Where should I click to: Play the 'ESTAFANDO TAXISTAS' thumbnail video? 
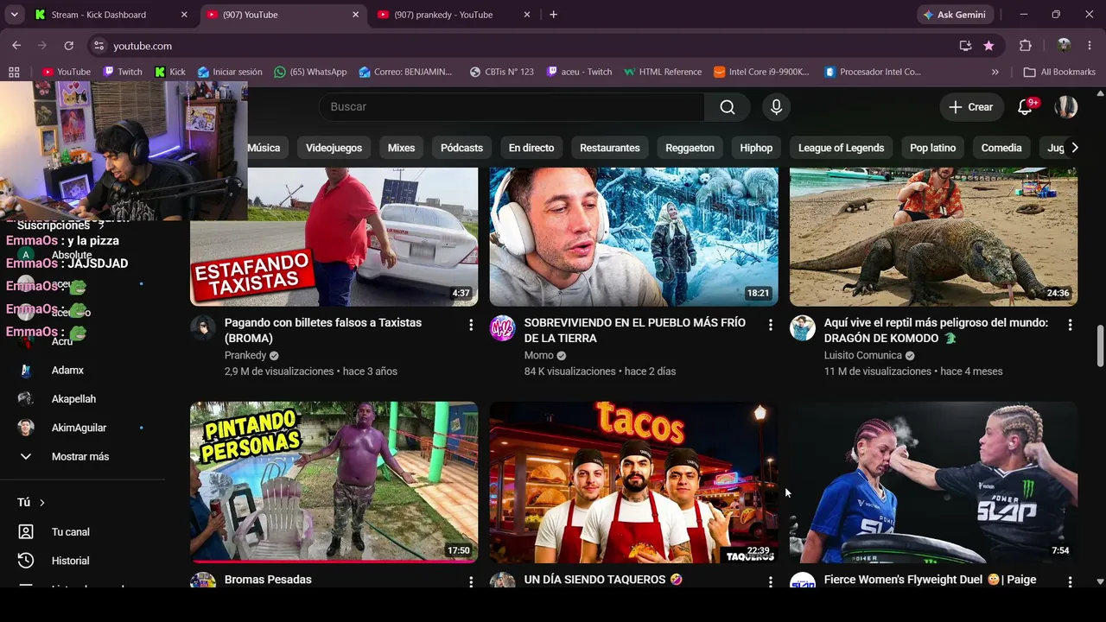pos(334,237)
